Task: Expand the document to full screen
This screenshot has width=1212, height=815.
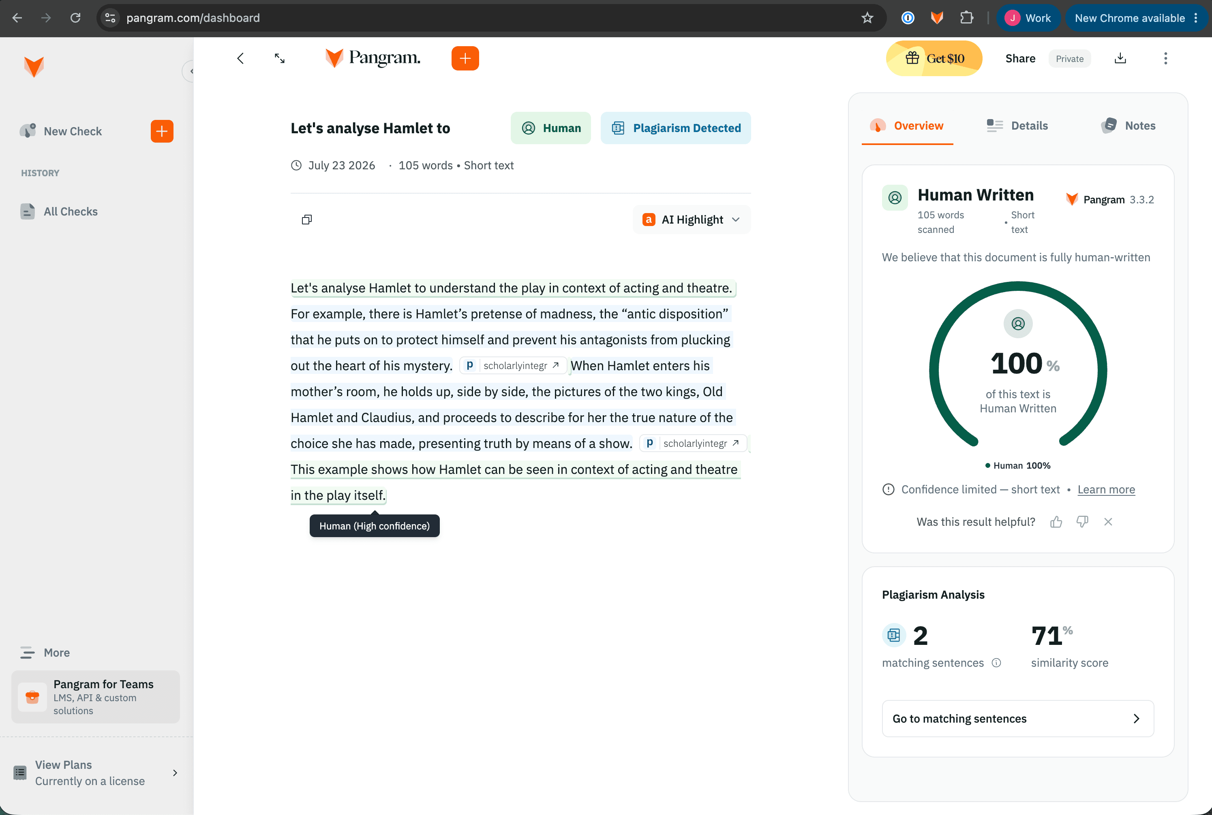Action: click(x=280, y=58)
